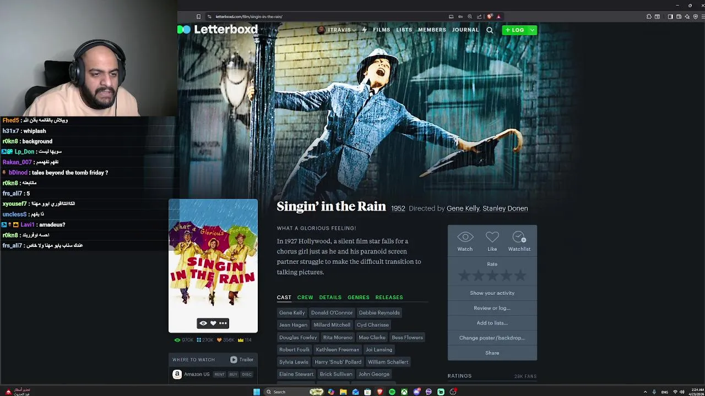The image size is (705, 396).
Task: Click the share icon in the address bar
Action: (x=479, y=16)
